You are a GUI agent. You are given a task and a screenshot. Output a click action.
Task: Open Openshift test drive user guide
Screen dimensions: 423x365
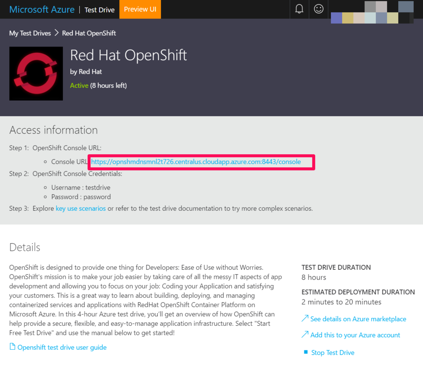point(62,347)
